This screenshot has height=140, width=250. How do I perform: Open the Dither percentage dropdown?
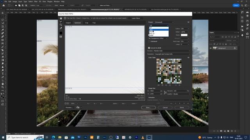coord(185,32)
